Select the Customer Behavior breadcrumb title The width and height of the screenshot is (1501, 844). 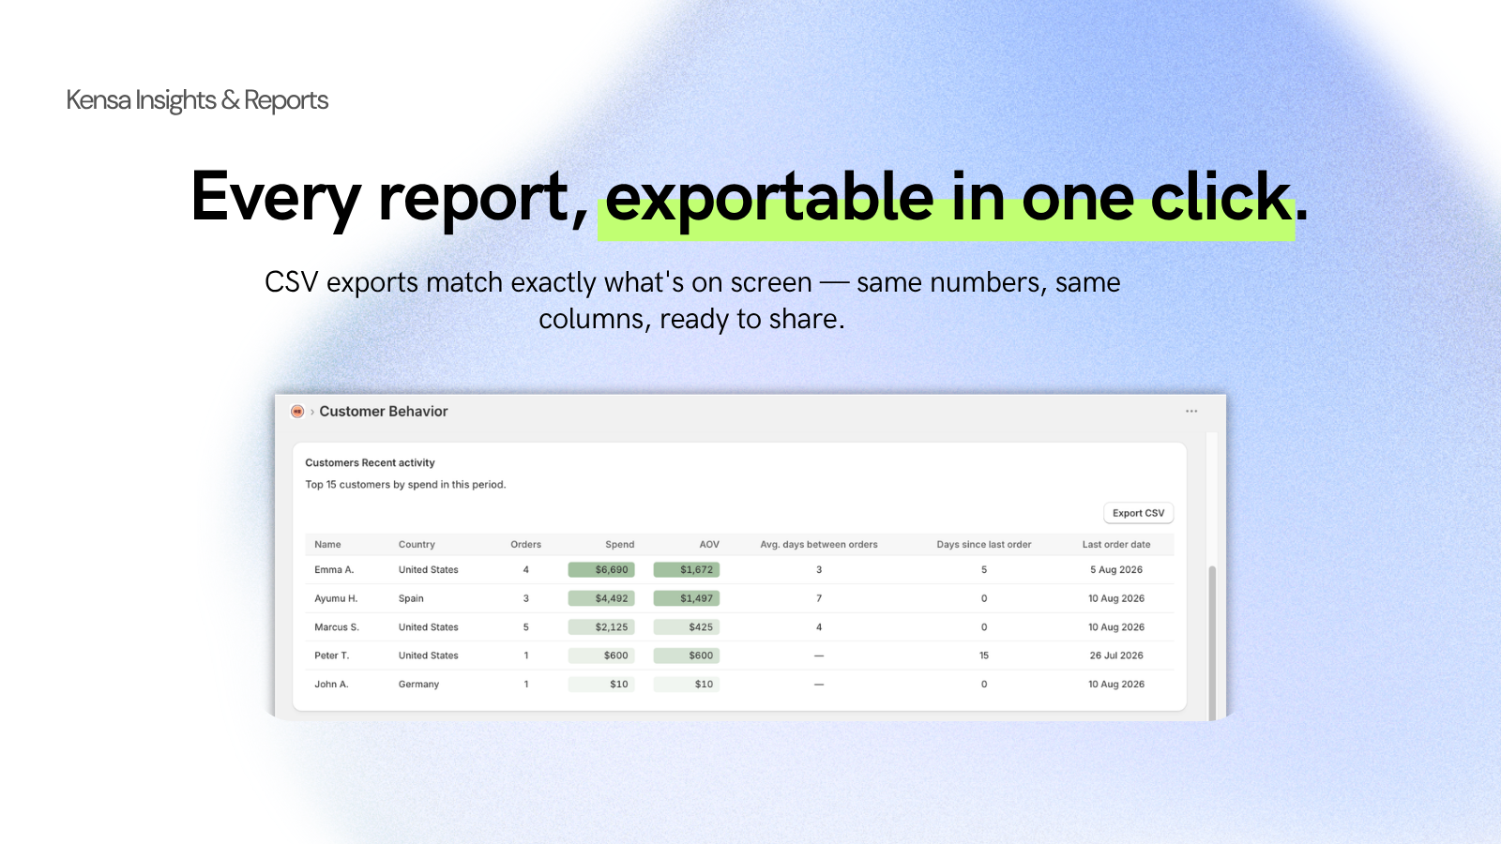[x=384, y=411]
